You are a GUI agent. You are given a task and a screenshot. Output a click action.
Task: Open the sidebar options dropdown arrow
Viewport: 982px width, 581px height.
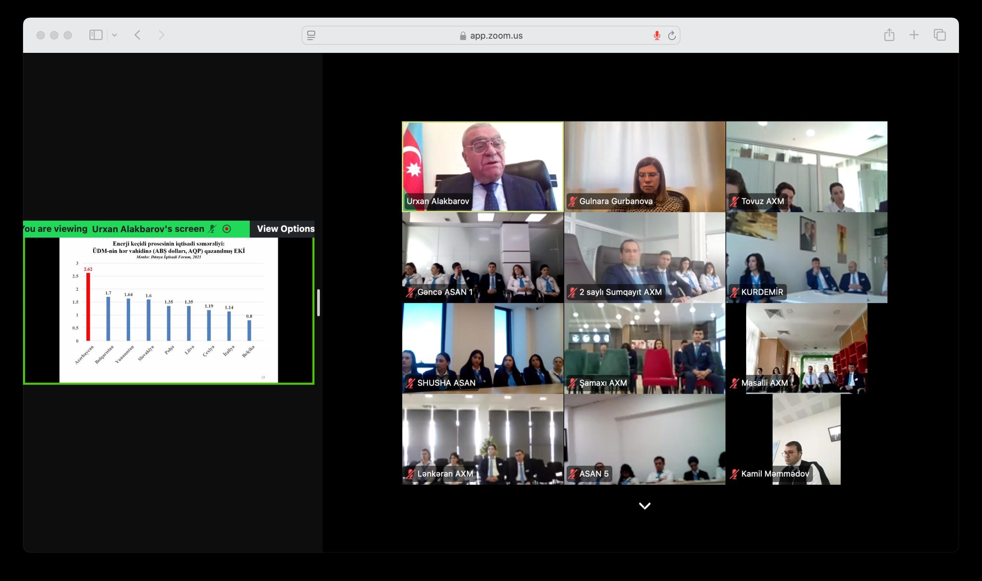(114, 35)
